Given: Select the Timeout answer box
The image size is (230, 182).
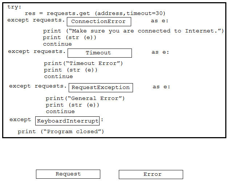Looking at the screenshot, I should click(x=100, y=53).
